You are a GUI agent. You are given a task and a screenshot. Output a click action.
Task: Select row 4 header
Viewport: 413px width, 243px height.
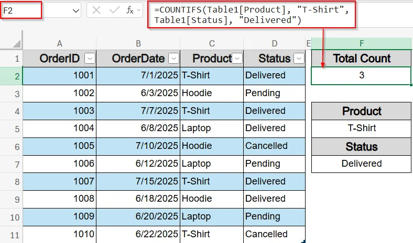click(12, 111)
